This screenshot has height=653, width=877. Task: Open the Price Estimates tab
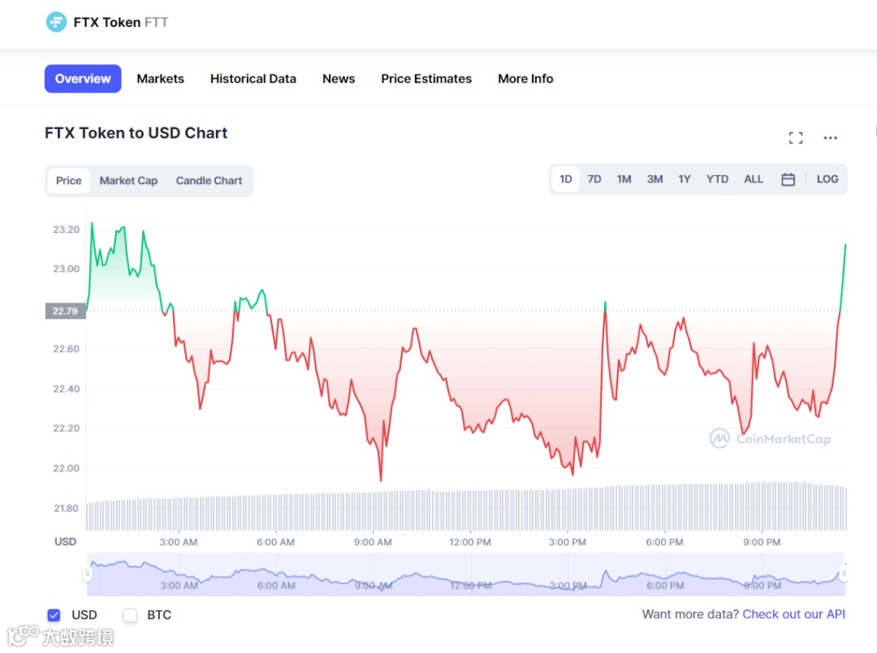coord(426,79)
